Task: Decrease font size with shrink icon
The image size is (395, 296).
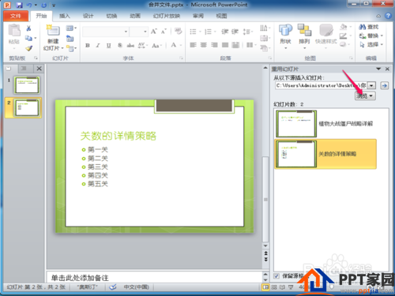Action: (x=164, y=32)
